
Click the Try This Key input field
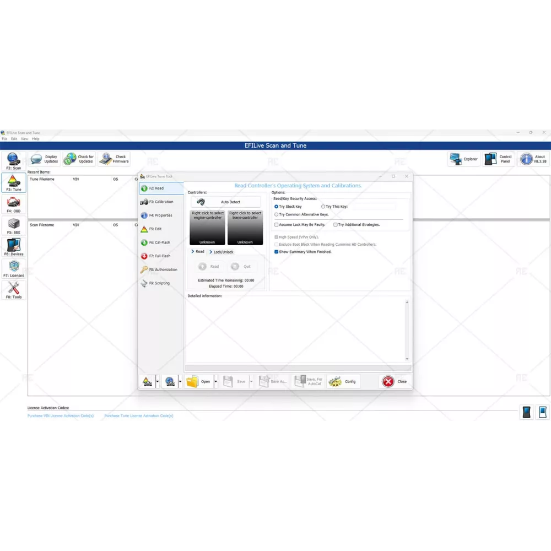(372, 207)
